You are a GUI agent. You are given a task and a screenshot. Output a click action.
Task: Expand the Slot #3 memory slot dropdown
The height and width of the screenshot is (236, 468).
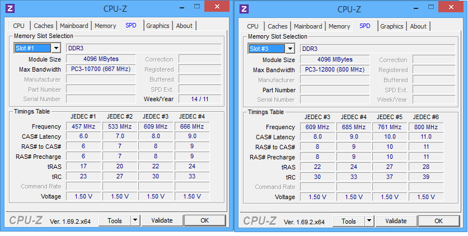pos(290,49)
